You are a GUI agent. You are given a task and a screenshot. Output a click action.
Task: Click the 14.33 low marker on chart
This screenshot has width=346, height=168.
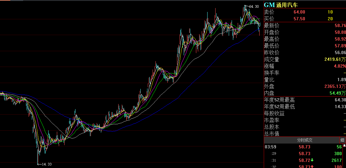tap(47, 164)
